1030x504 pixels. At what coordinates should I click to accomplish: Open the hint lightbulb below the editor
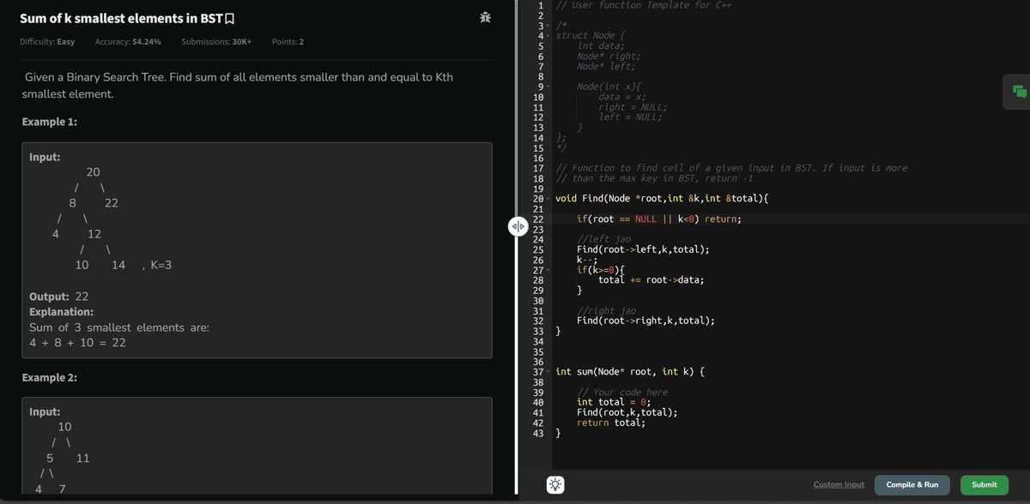point(555,484)
